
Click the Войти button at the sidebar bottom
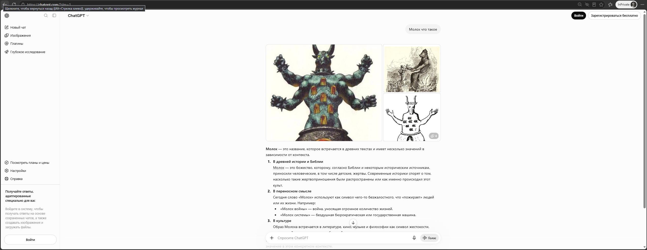tap(30, 240)
